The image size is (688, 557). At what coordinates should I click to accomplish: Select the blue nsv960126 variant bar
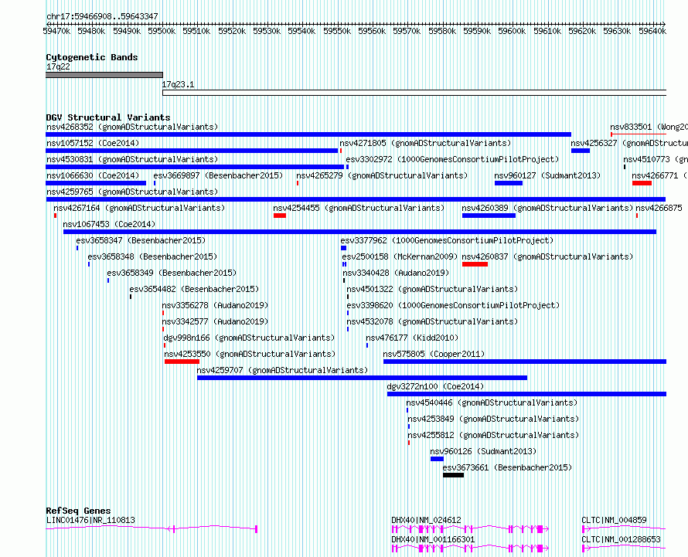coord(437,459)
